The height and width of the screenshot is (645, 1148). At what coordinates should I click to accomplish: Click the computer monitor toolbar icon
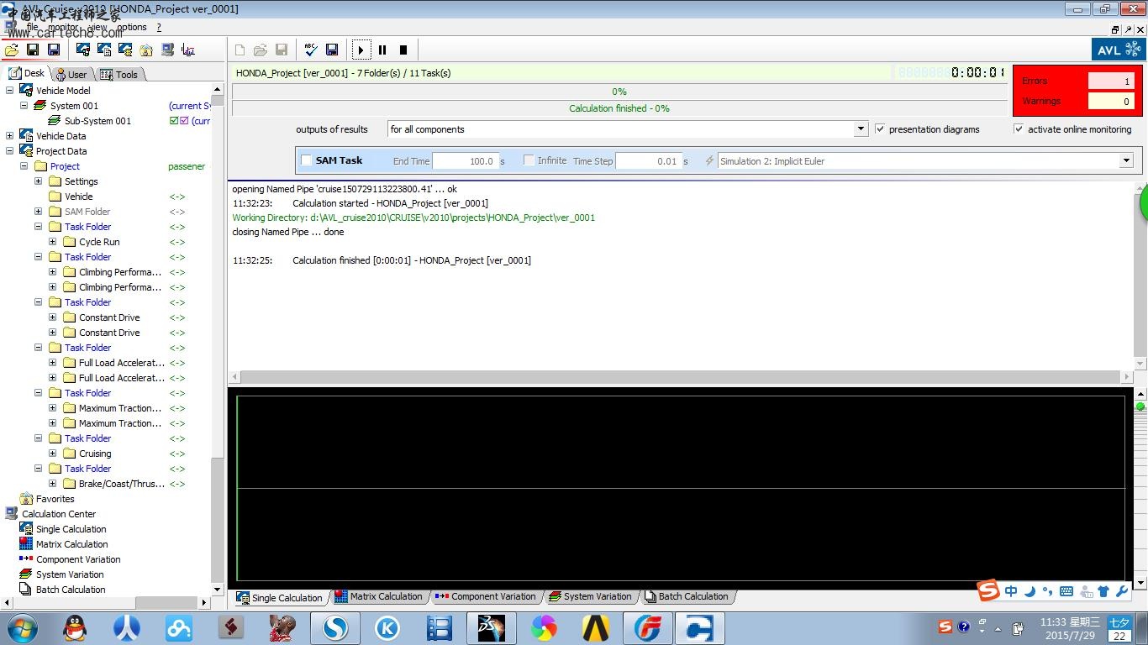click(167, 50)
